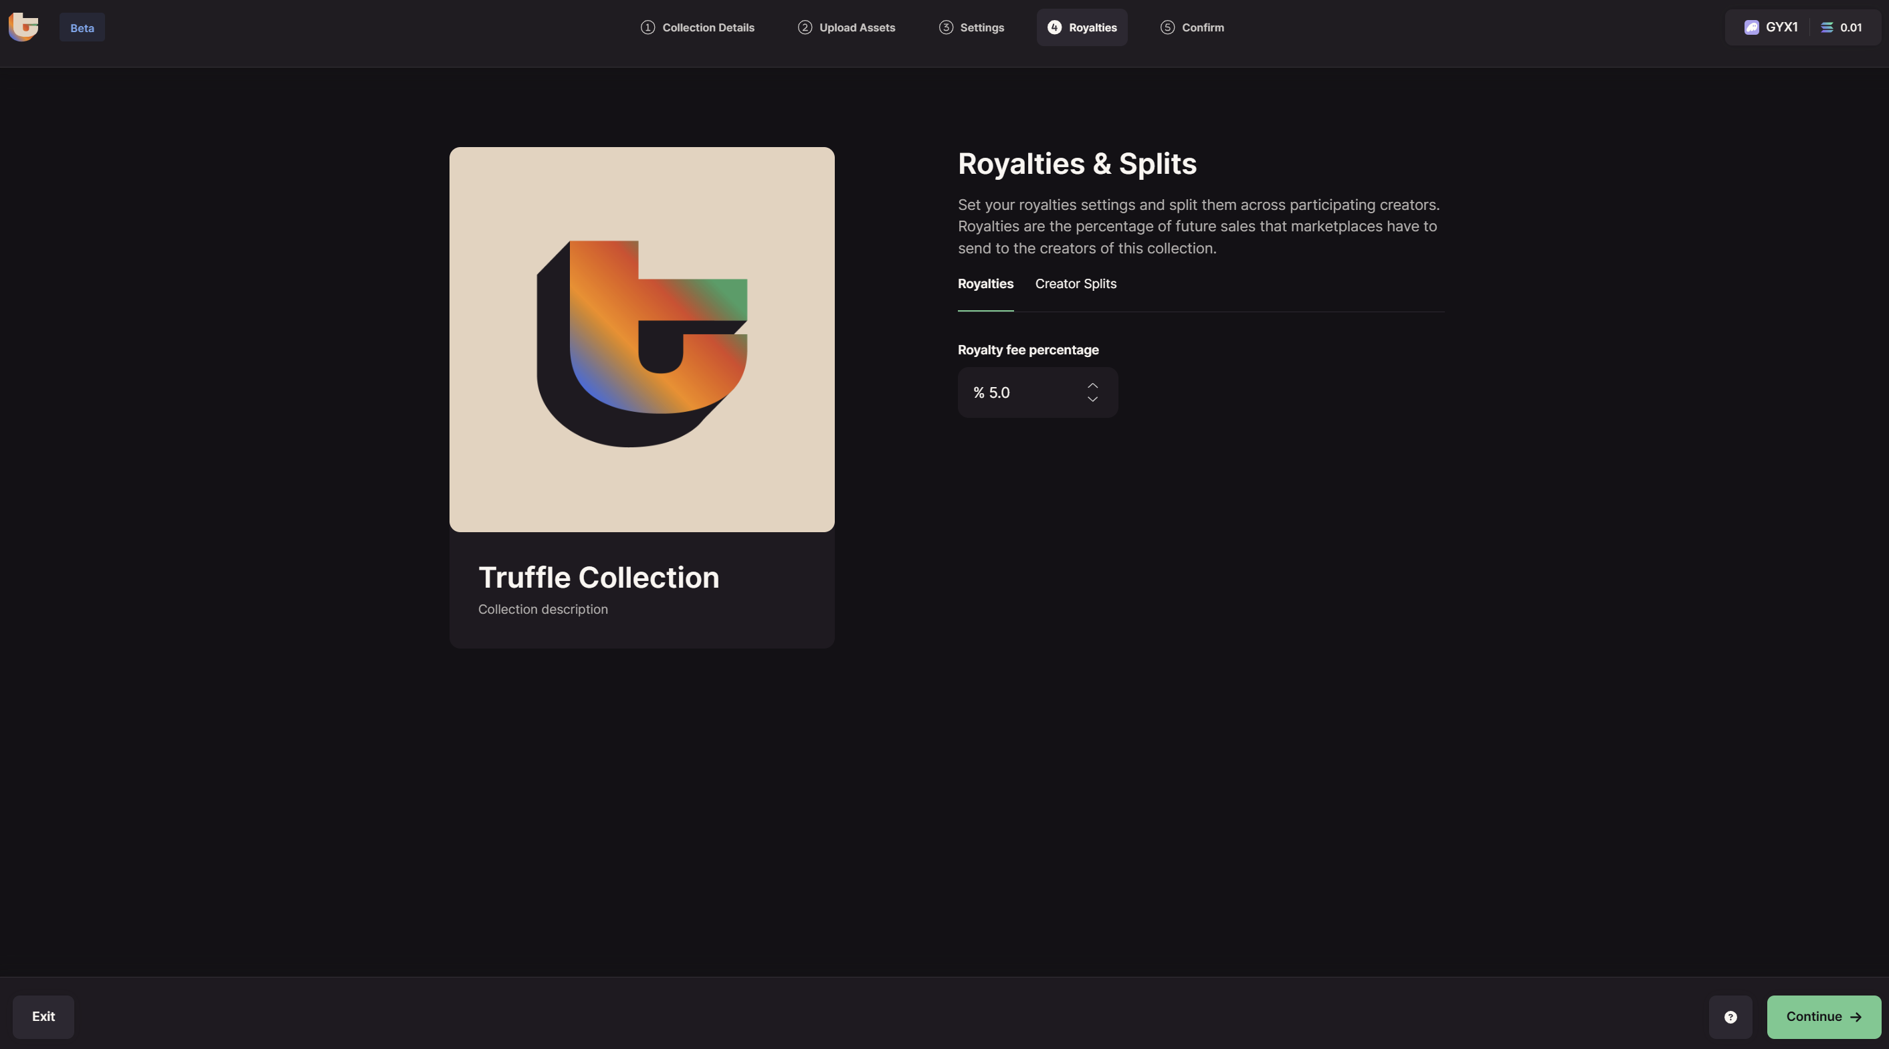Screen dimensions: 1889x1049
Task: Click the step 2 circle icon
Action: (x=805, y=27)
